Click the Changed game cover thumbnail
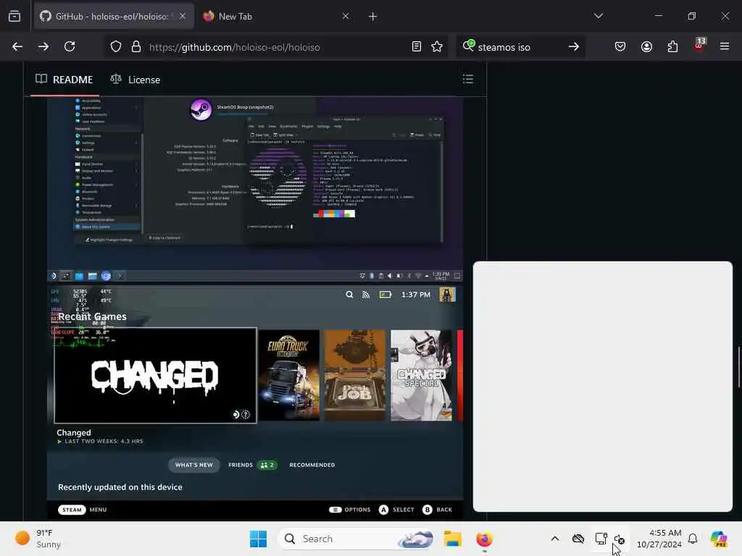This screenshot has width=742, height=556. 155,376
